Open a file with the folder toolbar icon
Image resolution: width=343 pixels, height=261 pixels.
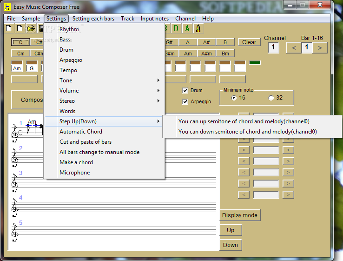pos(31,28)
